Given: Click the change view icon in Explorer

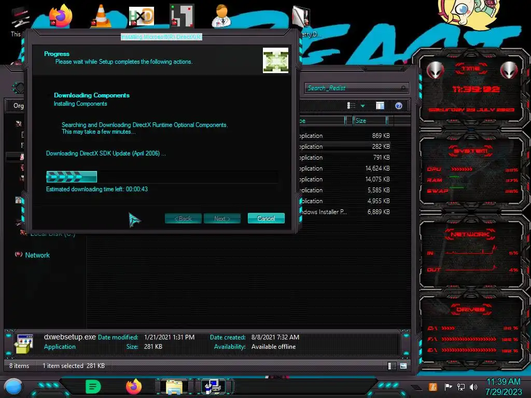Looking at the screenshot, I should 351,106.
